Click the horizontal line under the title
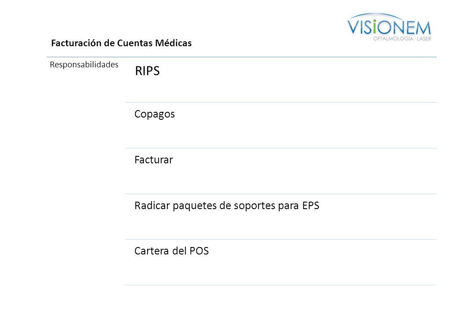Viewport: 458px width, 317px height. pyautogui.click(x=242, y=57)
